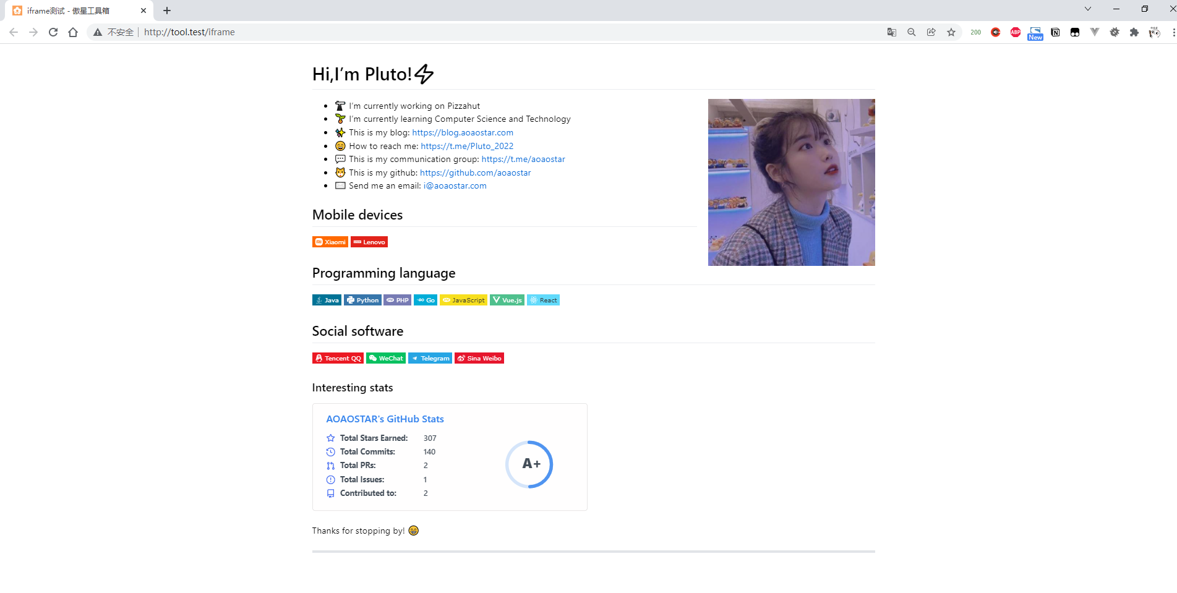Open the blog.aoaostar.com link

click(x=462, y=132)
